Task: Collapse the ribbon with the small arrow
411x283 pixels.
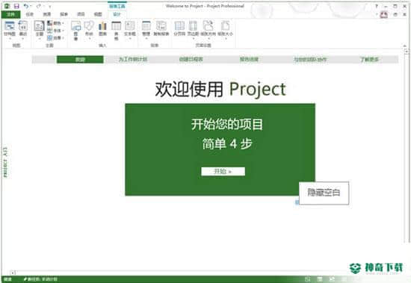Action: 405,46
